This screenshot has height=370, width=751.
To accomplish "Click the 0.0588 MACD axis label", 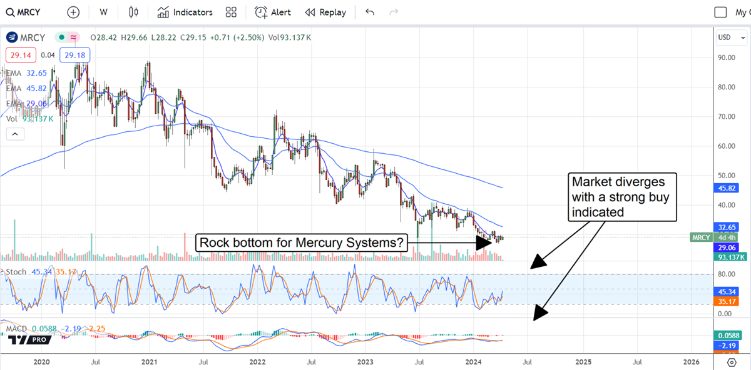I will coord(727,336).
